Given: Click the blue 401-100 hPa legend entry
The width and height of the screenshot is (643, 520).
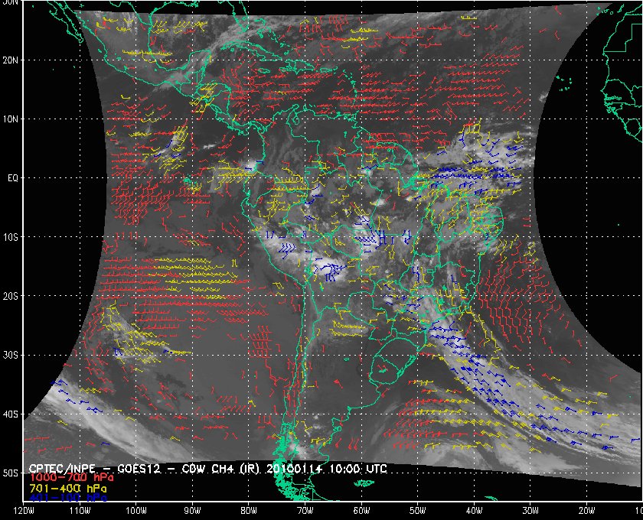Looking at the screenshot, I should pyautogui.click(x=68, y=498).
